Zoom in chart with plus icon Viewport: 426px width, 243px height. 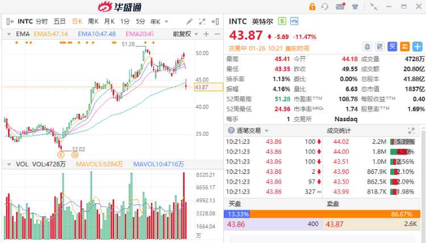click(x=206, y=34)
